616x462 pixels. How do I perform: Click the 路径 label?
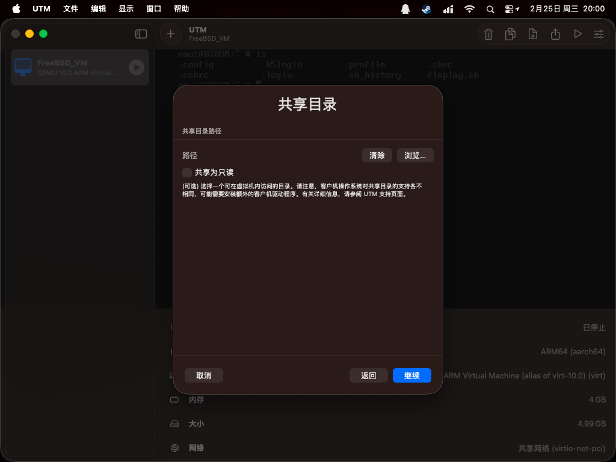(x=189, y=156)
